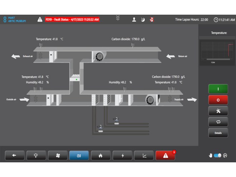Open the fan ventilation page

58,156
